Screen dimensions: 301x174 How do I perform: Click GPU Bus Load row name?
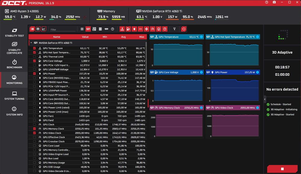(51, 158)
